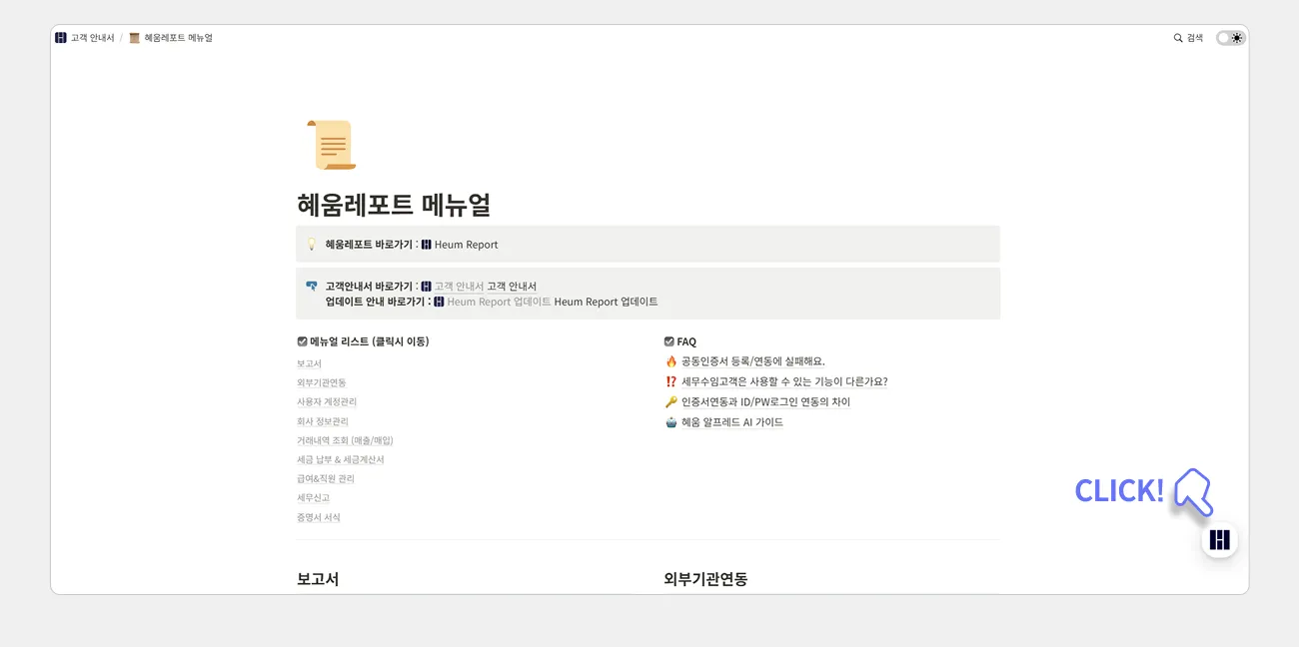
Task: Select 거래내역 조회 (매출/매입) list entry
Action: click(x=345, y=440)
